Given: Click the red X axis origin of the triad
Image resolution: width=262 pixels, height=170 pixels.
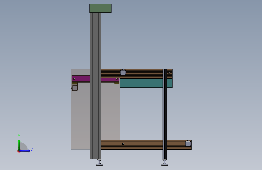Looking at the screenshot, I should [19, 151].
